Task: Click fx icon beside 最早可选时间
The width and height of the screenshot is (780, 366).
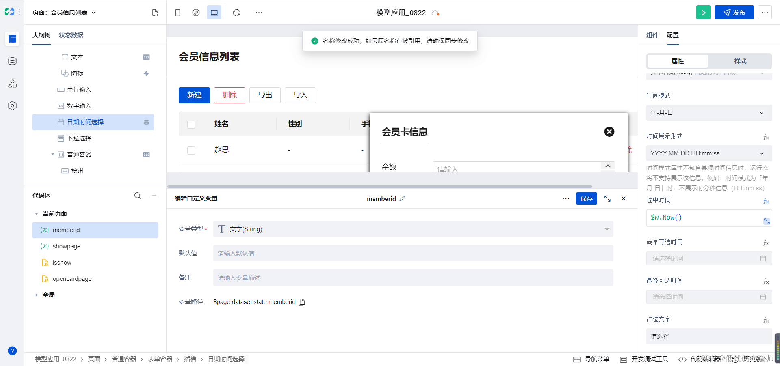Action: point(766,243)
